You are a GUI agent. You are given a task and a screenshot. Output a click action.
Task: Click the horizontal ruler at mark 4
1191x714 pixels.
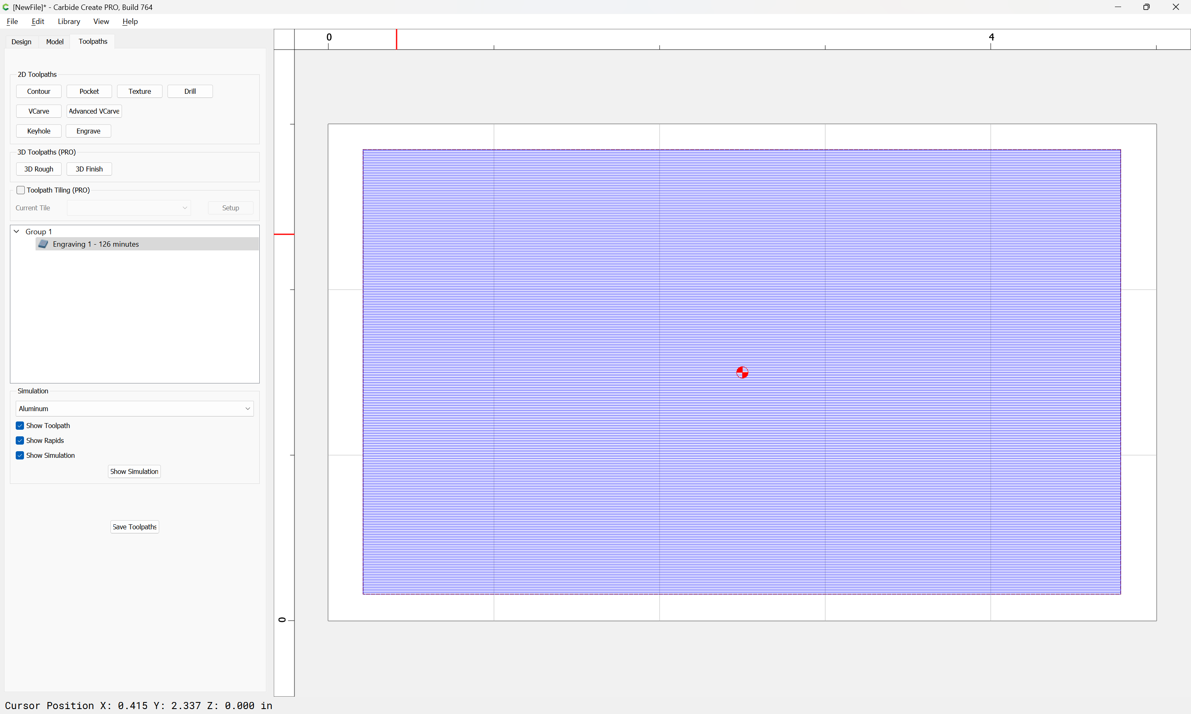[991, 38]
